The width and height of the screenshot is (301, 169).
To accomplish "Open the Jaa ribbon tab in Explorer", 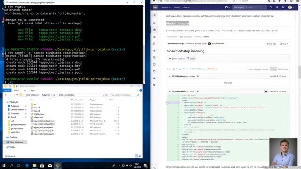I will pyautogui.click(x=25, y=91).
